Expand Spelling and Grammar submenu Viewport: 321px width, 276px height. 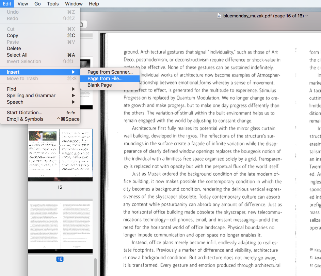40,96
